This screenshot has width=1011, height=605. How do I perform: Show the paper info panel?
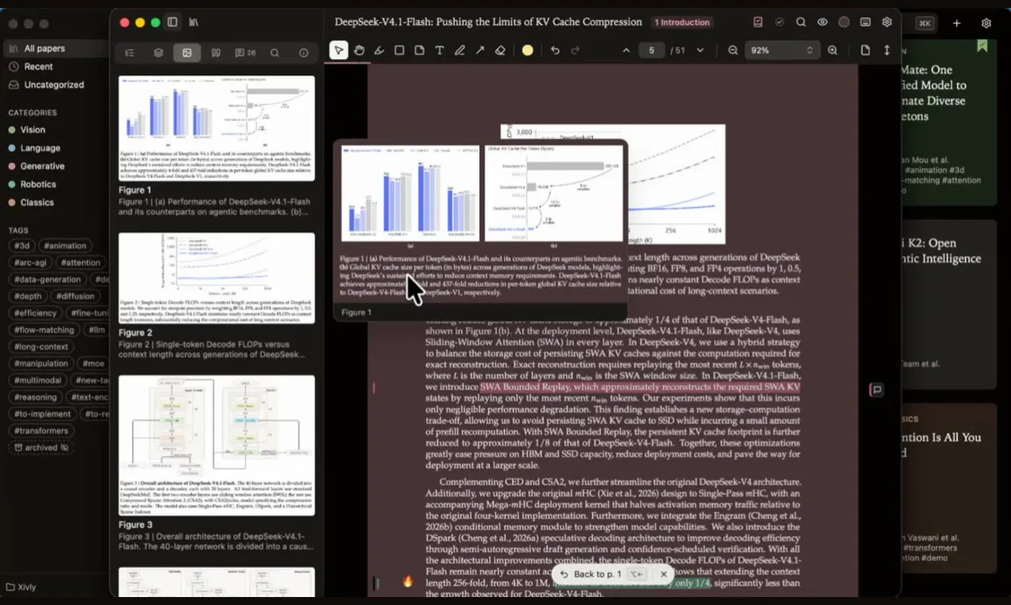(x=303, y=53)
